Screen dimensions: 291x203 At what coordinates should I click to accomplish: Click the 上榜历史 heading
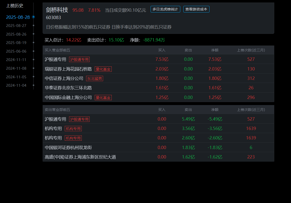15,6
